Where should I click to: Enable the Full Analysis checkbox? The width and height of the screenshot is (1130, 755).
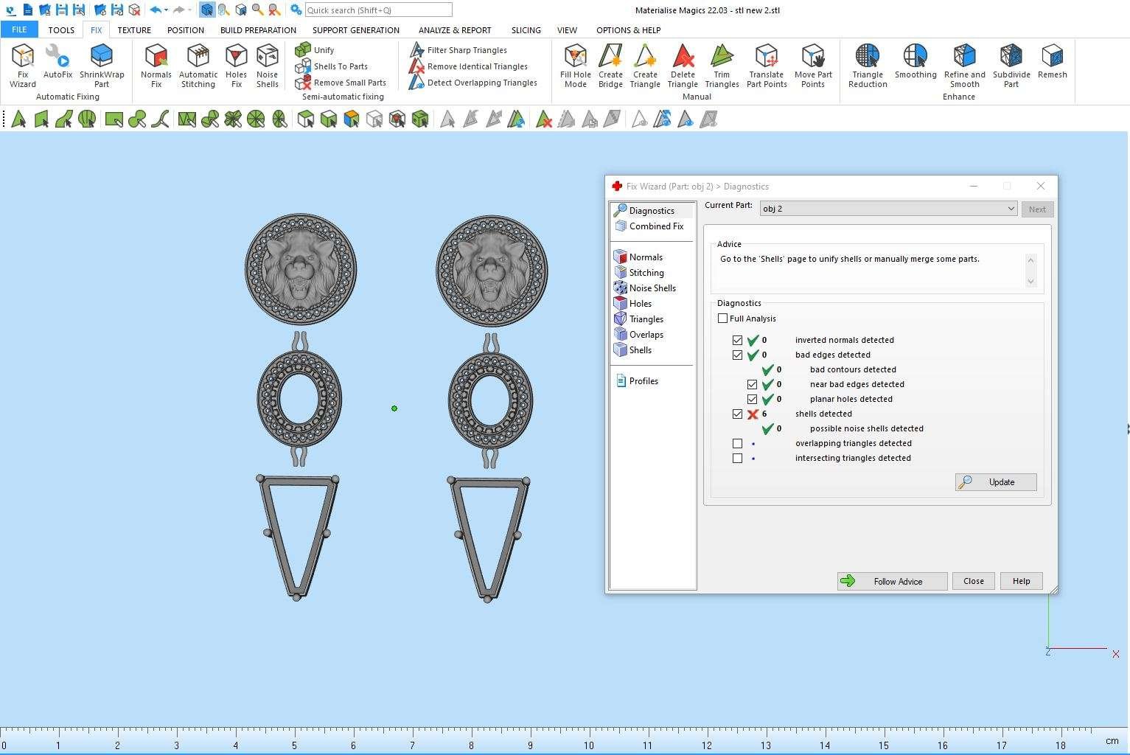723,319
